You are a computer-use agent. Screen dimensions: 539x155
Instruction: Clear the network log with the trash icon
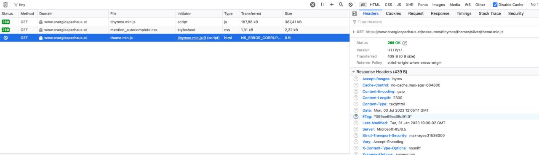coord(5,5)
